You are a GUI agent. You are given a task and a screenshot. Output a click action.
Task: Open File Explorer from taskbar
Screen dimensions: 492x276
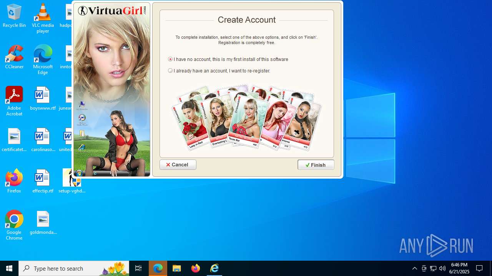click(177, 268)
